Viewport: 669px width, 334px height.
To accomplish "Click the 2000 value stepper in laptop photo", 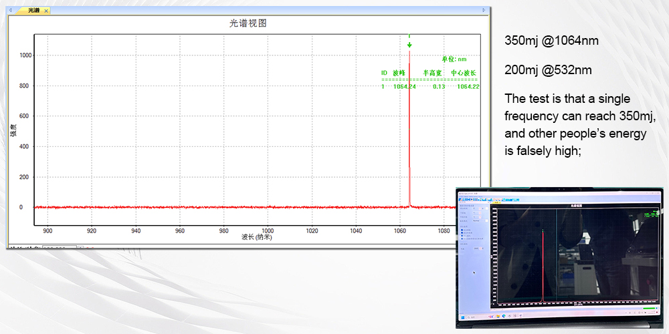I will 480,248.
